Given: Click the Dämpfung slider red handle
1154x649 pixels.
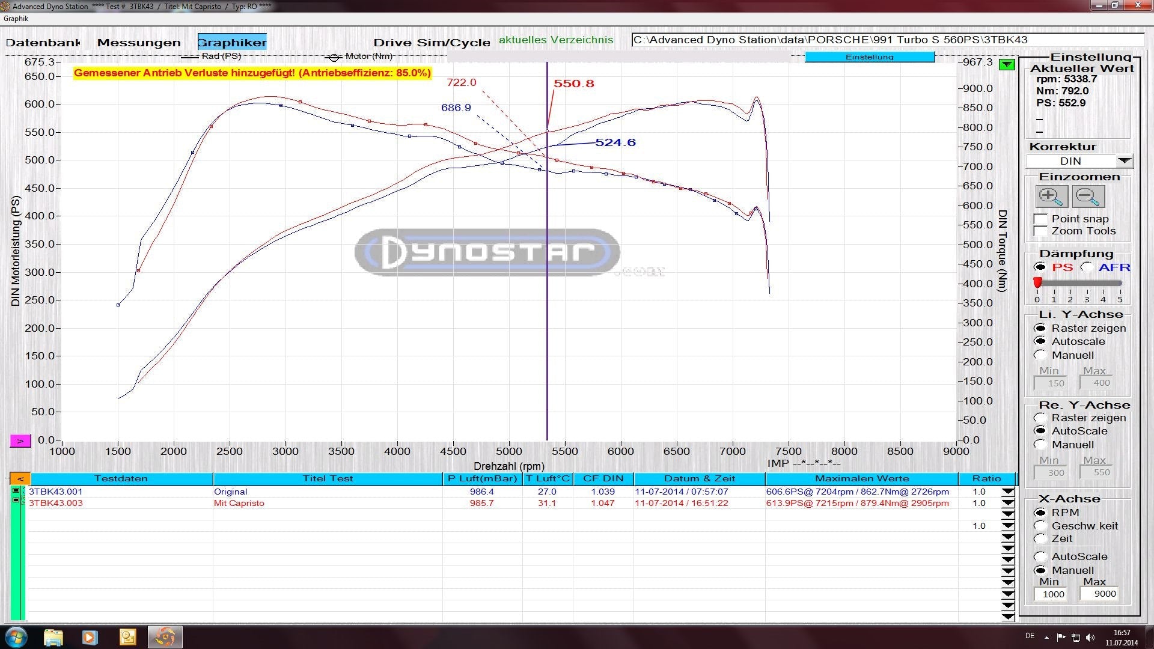Looking at the screenshot, I should pyautogui.click(x=1037, y=282).
